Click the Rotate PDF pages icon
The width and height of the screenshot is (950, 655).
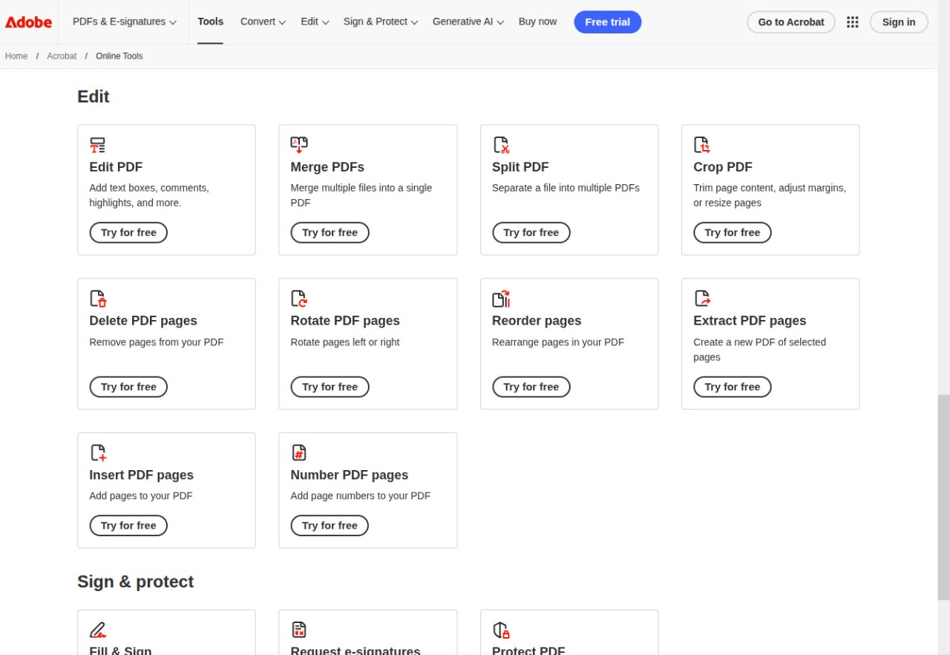point(299,299)
